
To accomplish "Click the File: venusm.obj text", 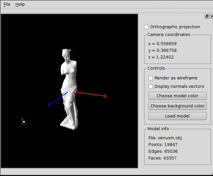I will coord(165,138).
